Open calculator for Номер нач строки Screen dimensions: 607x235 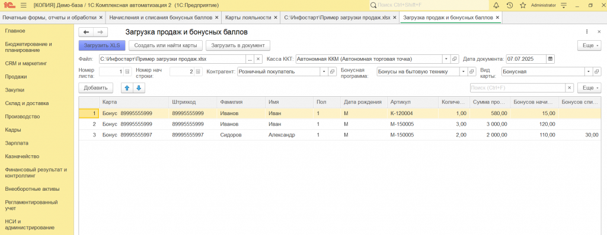(198, 72)
